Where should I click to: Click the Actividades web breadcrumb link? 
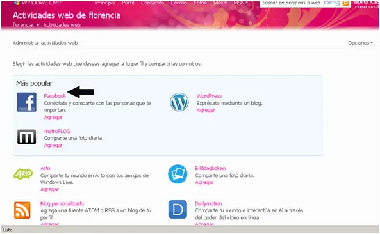[x=62, y=25]
